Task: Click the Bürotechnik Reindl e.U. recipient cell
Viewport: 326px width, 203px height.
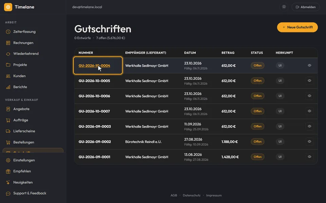Action: pyautogui.click(x=143, y=142)
